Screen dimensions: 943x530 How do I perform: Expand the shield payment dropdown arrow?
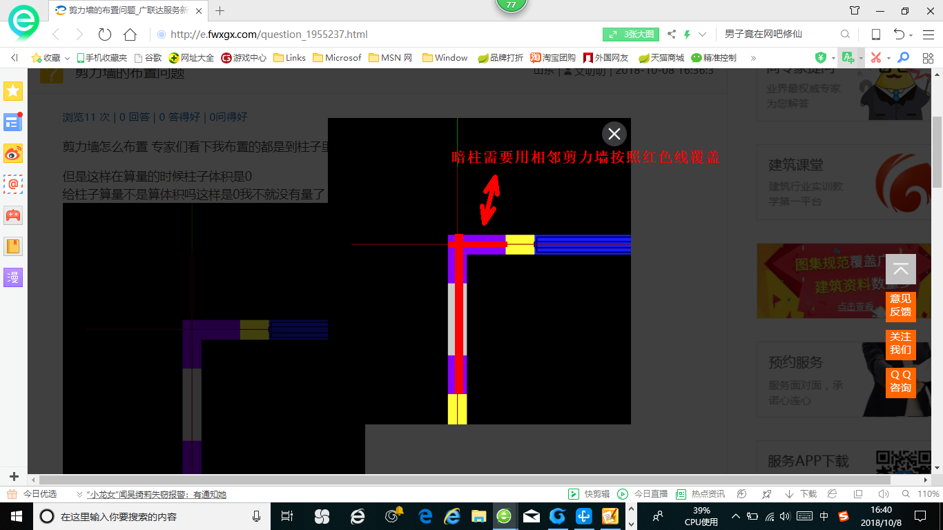833,59
